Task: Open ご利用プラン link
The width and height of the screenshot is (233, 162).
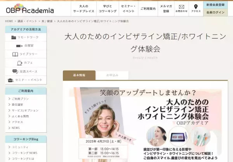Action: (20, 99)
